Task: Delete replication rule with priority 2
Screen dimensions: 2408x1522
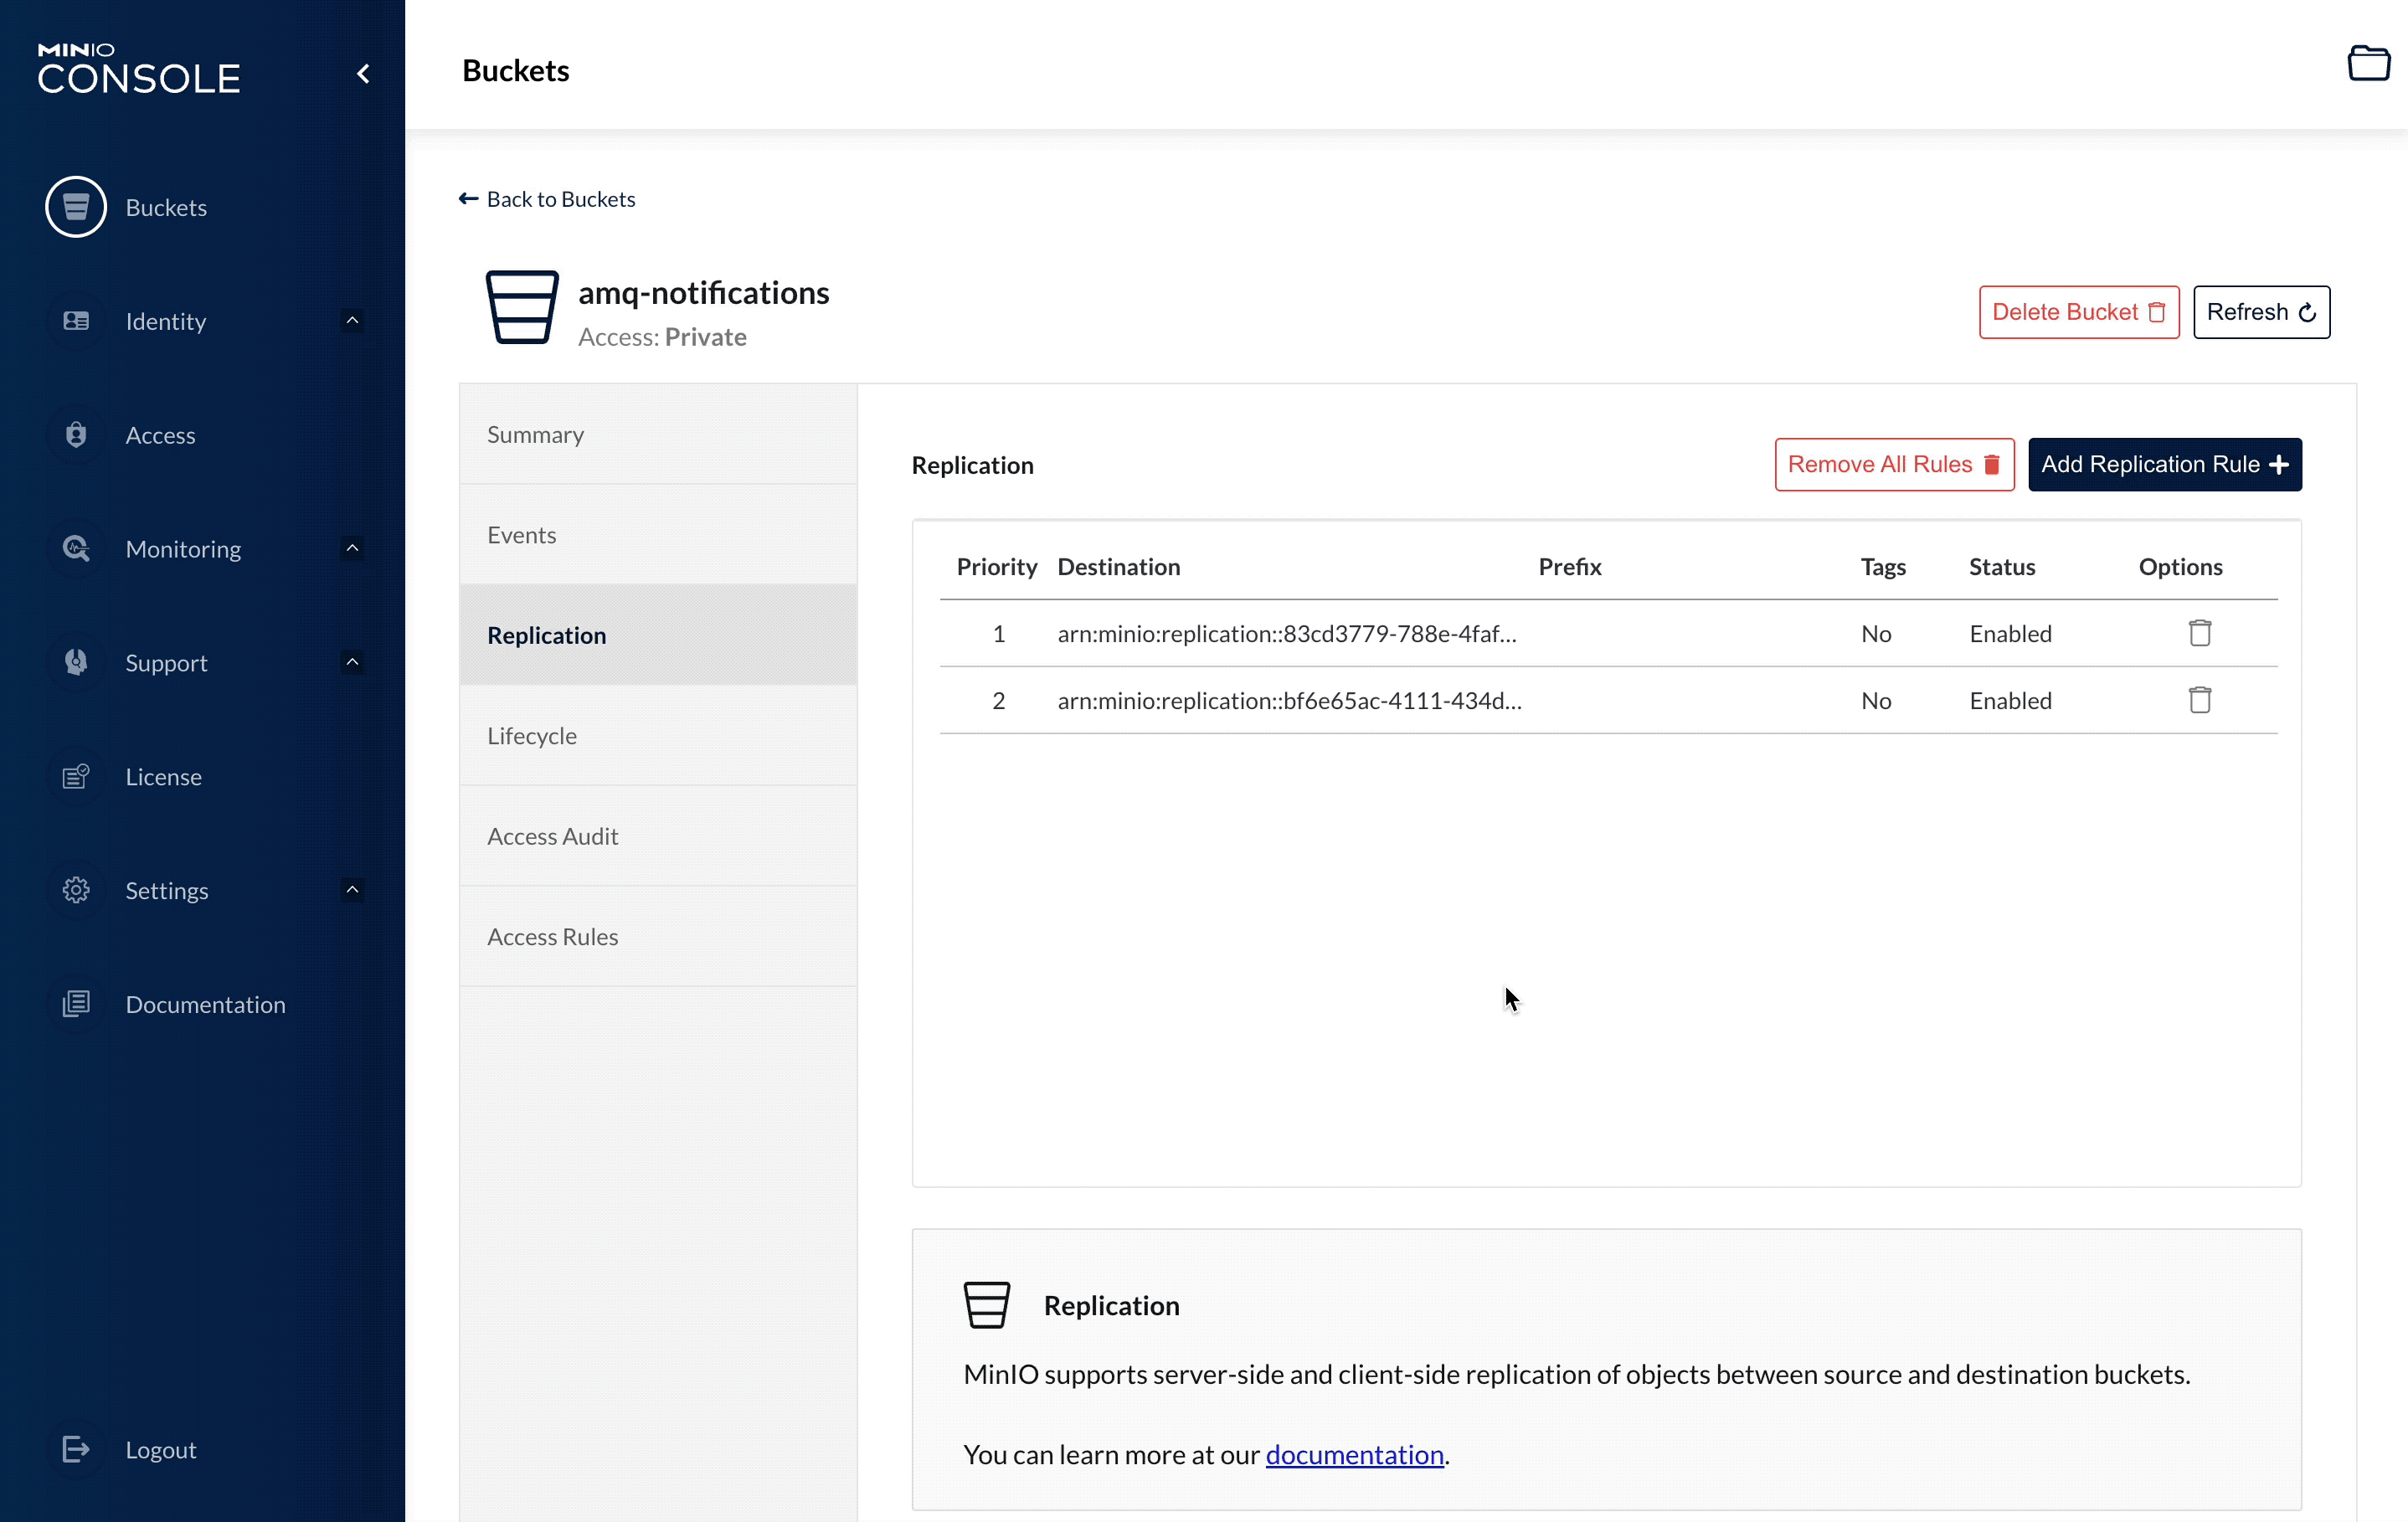Action: pos(2199,700)
